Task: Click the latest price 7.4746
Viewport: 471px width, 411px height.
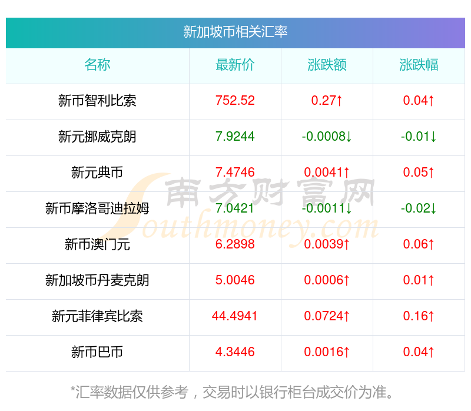Action: click(x=235, y=173)
